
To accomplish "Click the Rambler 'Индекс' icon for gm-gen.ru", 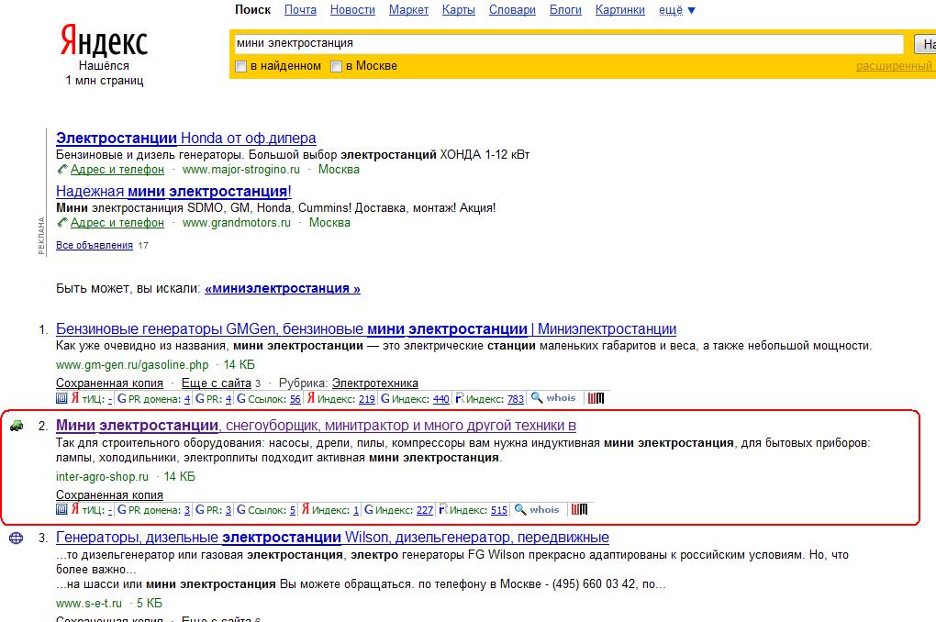I will [x=460, y=397].
